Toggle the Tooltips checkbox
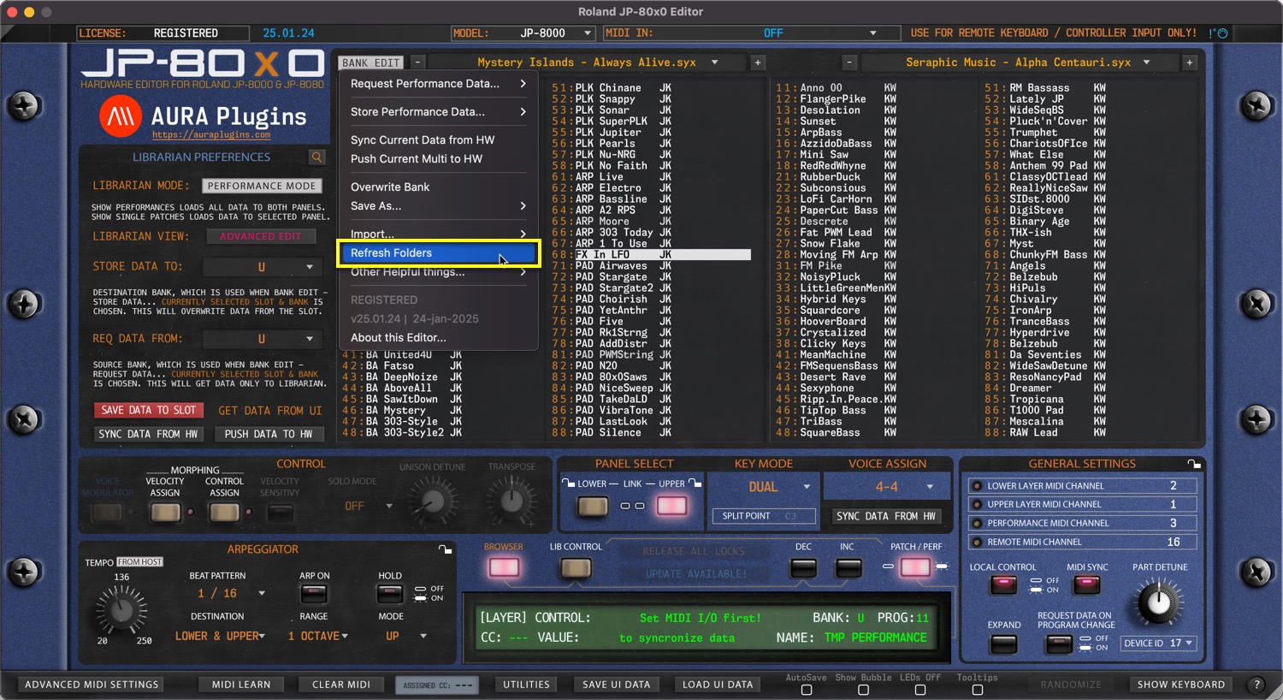Screen dimensions: 1283x700 (x=977, y=690)
